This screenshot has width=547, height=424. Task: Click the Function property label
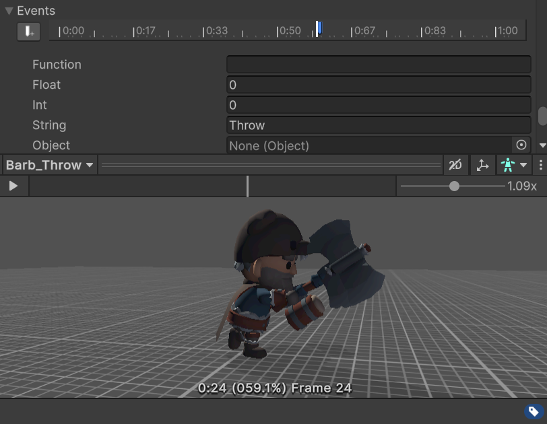[x=57, y=65]
